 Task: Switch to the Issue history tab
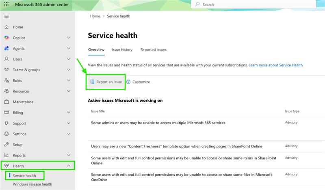coord(122,49)
